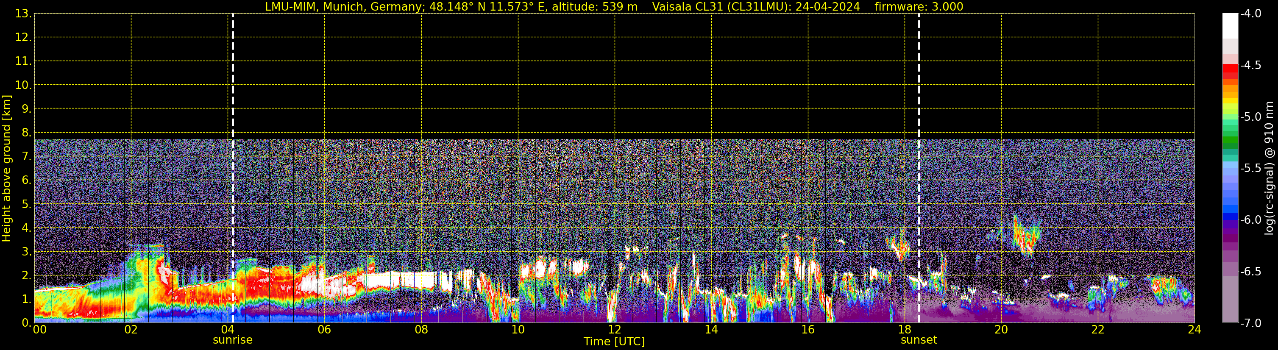1278x350 pixels.
Task: Click the '-4.0' colorbar tick label
Action: coord(1251,14)
